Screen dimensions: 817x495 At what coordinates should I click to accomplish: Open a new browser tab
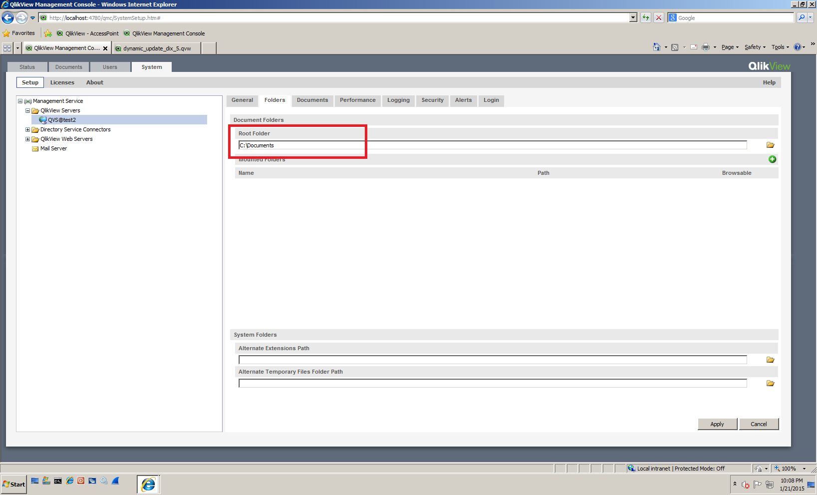coord(209,48)
